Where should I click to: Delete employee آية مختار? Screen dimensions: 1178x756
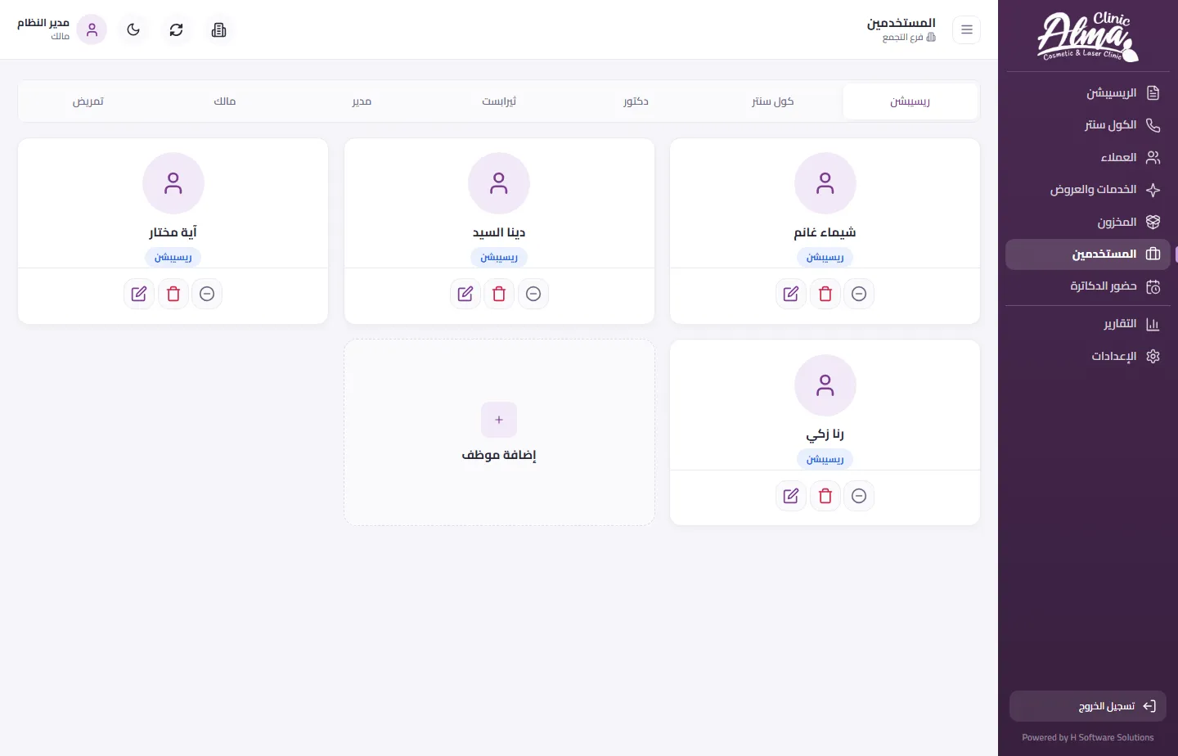[x=173, y=294]
